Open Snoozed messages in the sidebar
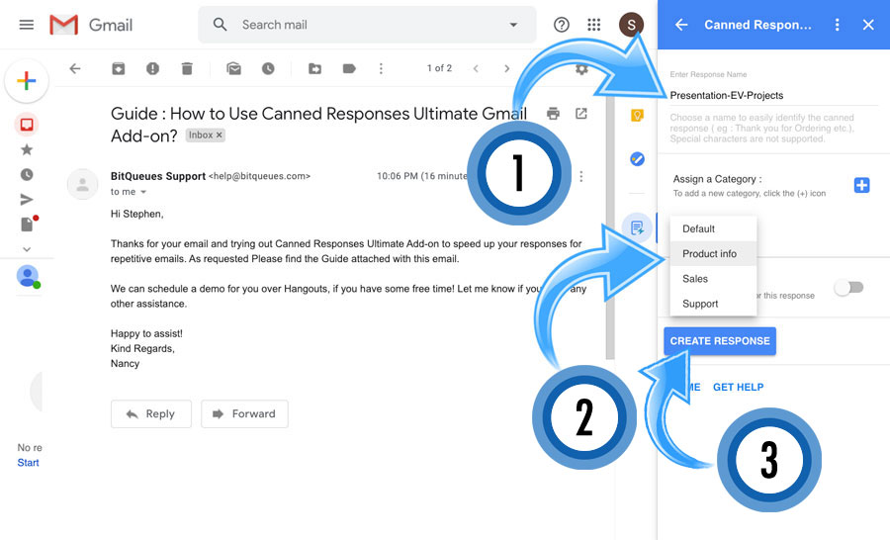890x540 pixels. click(27, 175)
